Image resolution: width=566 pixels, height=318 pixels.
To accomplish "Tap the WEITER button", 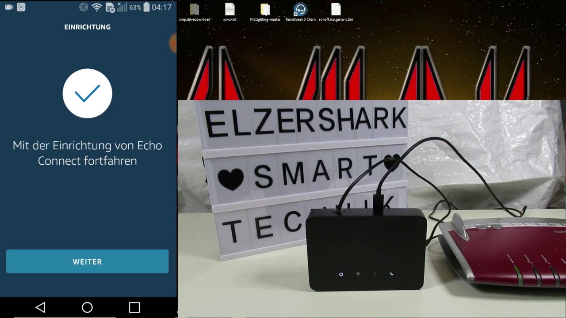I will [87, 261].
